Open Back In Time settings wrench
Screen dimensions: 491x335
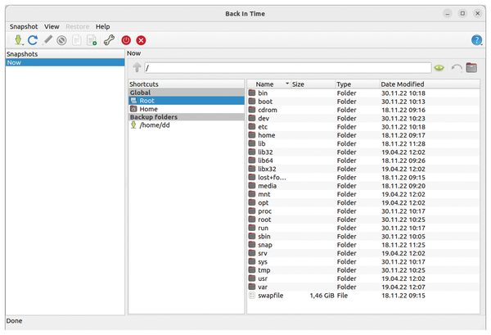pyautogui.click(x=108, y=39)
